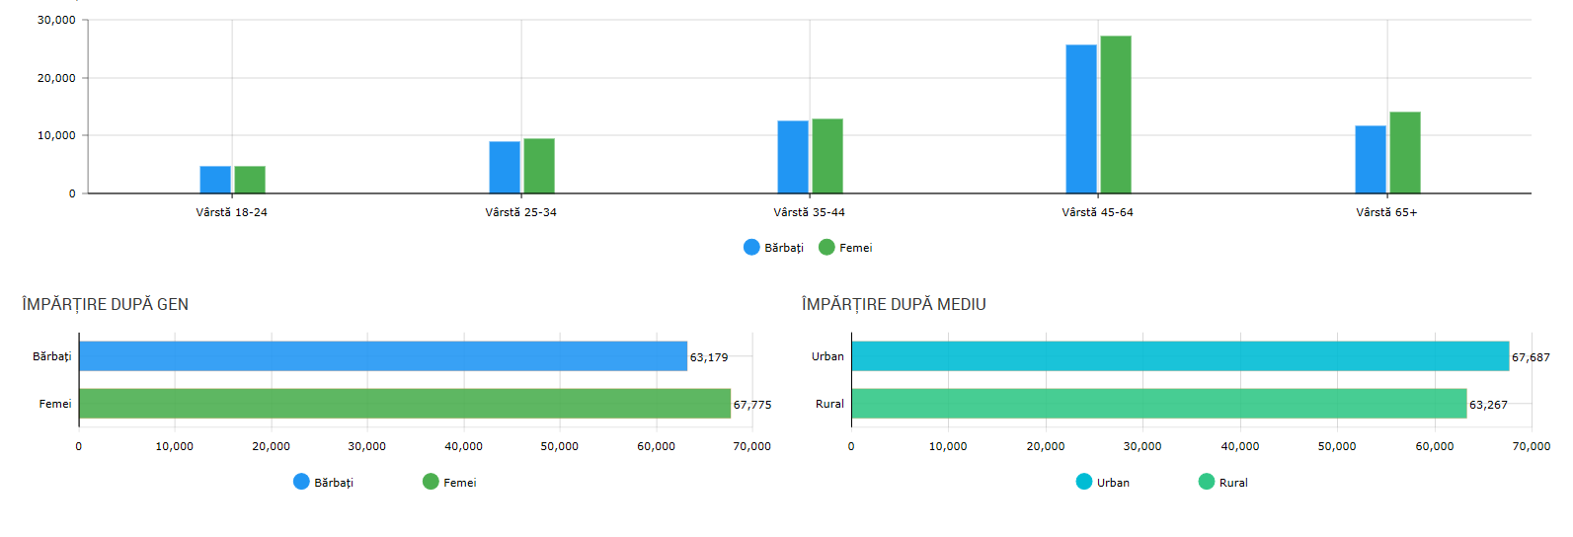Toggle Femei series in the age chart legend
The image size is (1573, 537).
point(846,248)
